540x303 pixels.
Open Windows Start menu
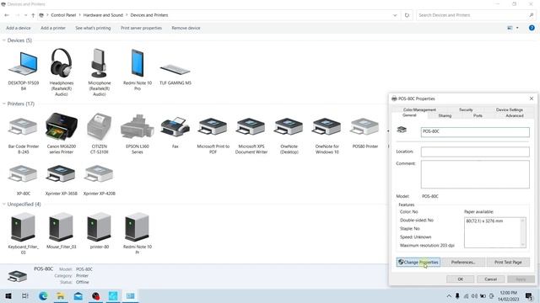8,295
